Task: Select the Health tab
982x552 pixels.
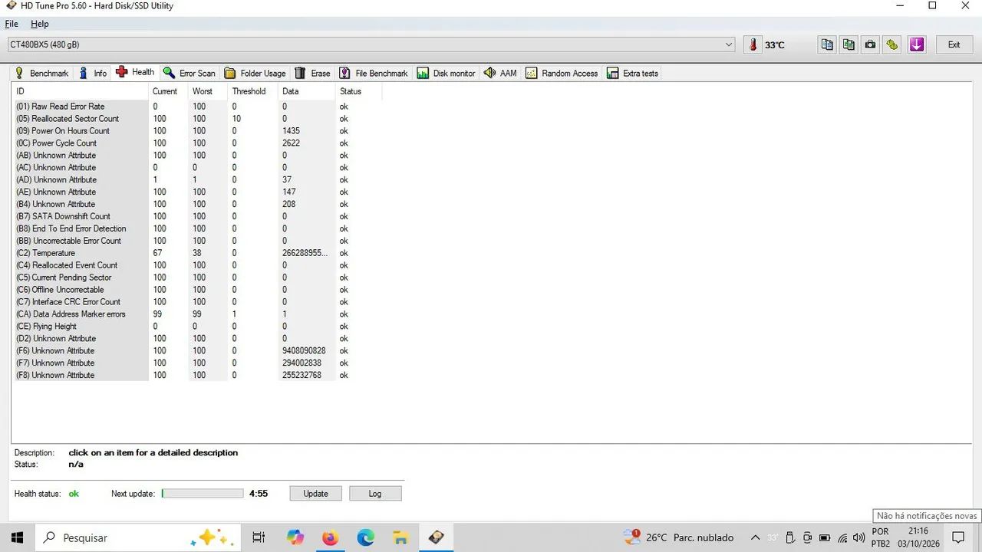Action: pos(135,72)
